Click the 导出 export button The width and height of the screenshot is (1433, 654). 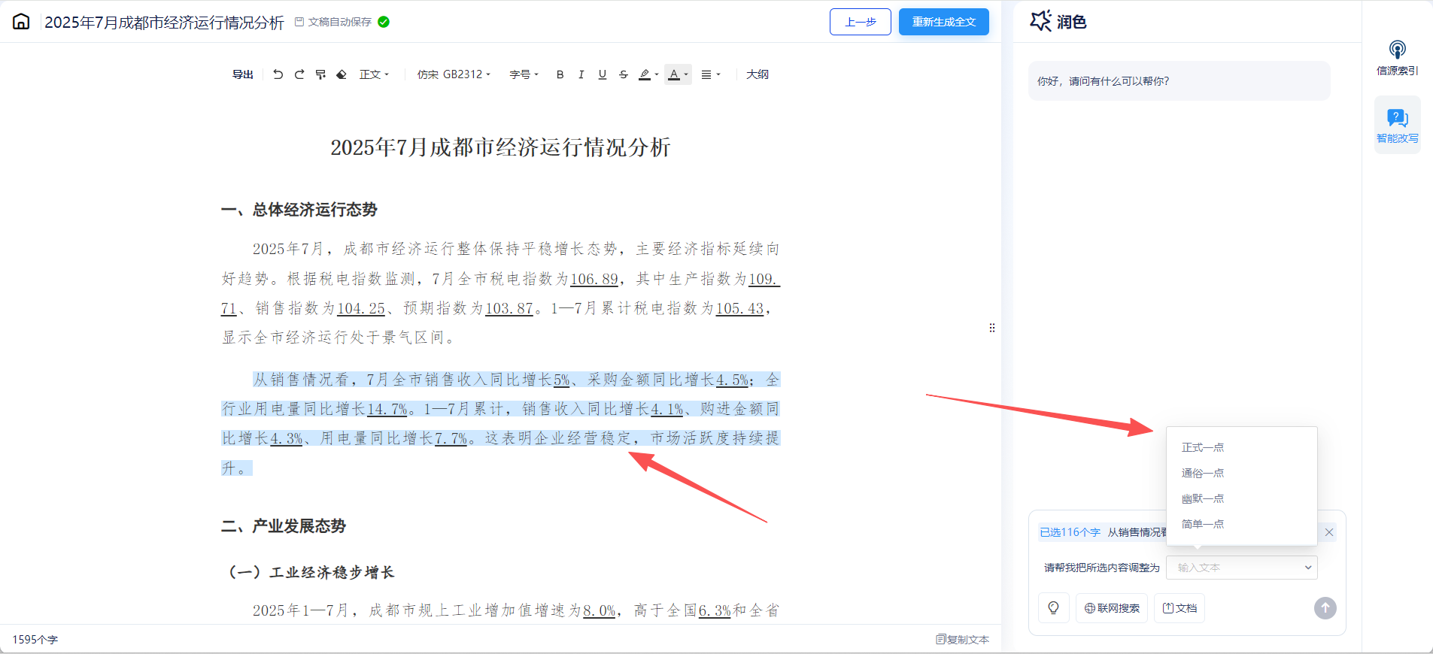tap(242, 74)
